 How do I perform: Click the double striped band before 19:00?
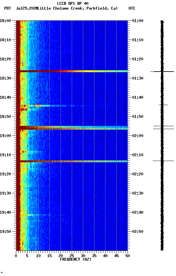point(72,128)
